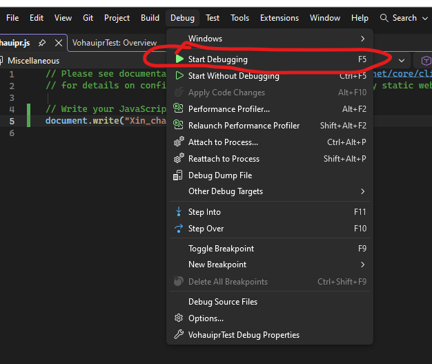Click the Debug Dump File icon
The height and width of the screenshot is (364, 432).
click(179, 175)
